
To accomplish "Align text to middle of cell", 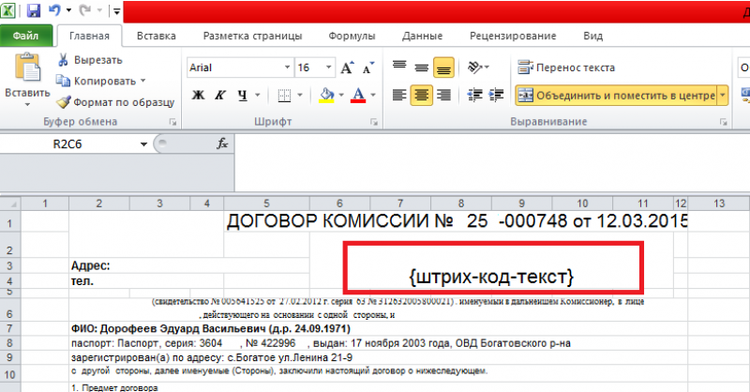I will click(421, 68).
